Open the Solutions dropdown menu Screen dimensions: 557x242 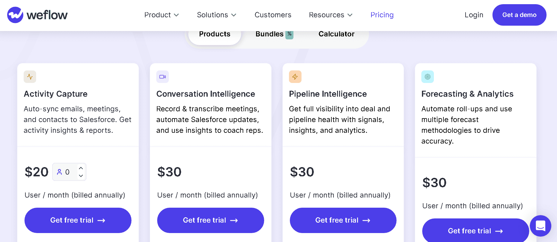point(216,15)
